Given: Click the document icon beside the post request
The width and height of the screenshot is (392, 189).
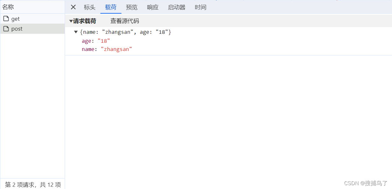Looking at the screenshot, I should click(6, 29).
